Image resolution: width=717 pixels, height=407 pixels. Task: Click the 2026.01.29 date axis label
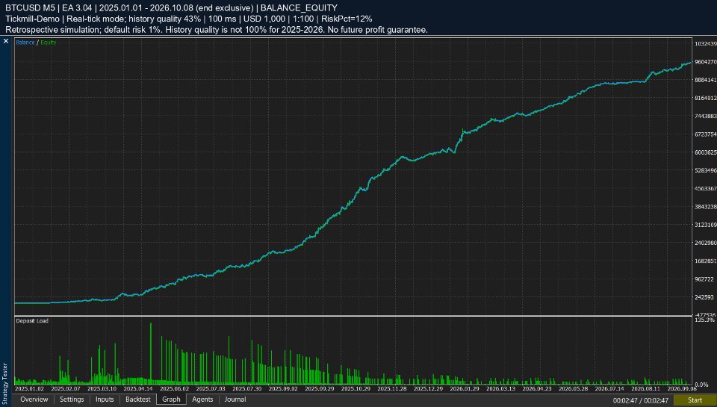(x=464, y=388)
